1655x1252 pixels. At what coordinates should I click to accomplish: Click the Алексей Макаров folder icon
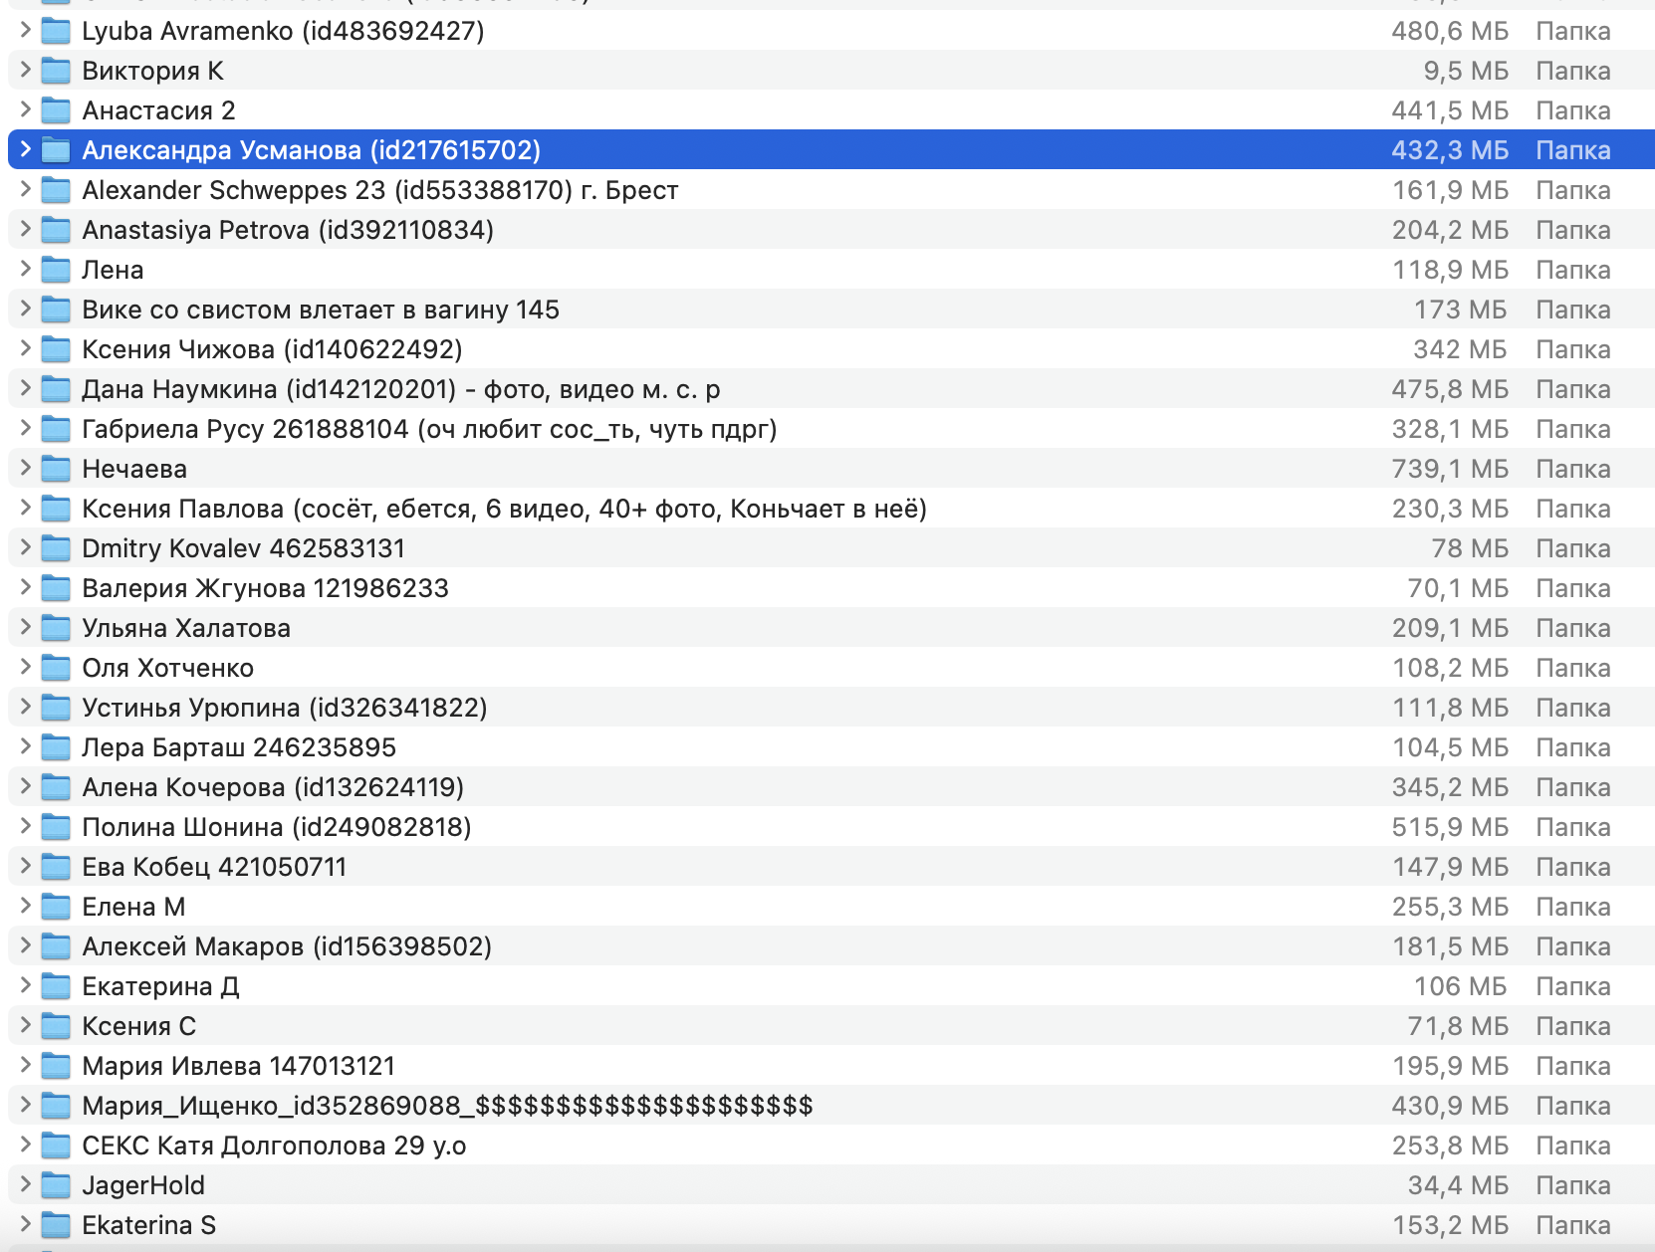click(56, 946)
